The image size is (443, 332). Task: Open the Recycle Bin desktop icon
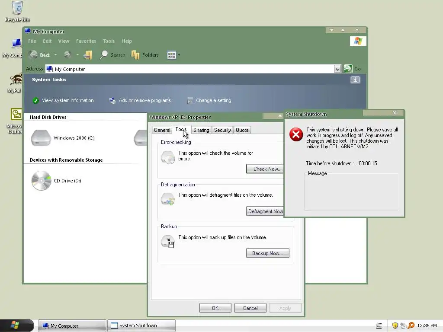pos(17,11)
